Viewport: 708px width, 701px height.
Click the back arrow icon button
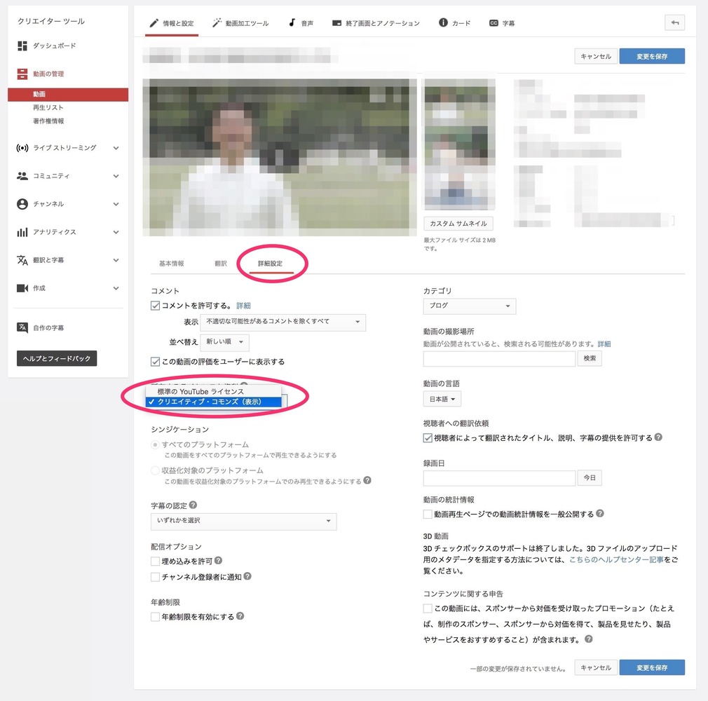click(674, 23)
